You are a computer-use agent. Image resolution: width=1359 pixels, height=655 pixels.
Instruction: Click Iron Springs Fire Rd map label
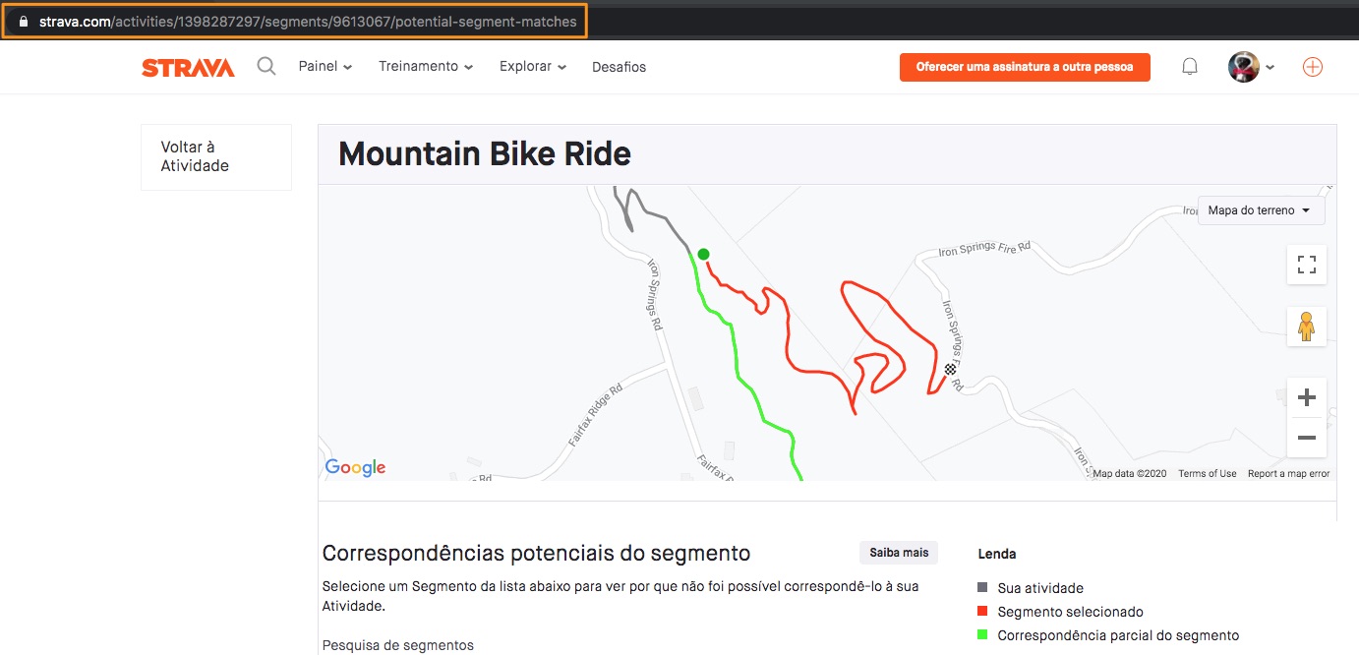pos(984,249)
